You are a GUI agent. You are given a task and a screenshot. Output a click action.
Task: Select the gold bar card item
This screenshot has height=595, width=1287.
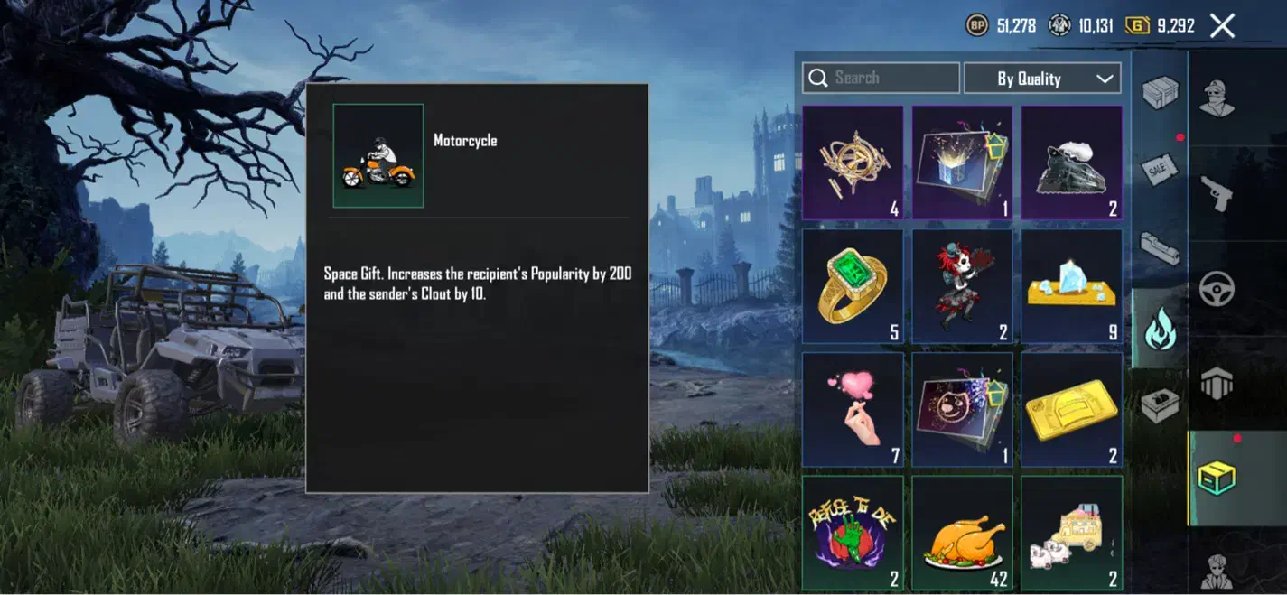click(1072, 410)
